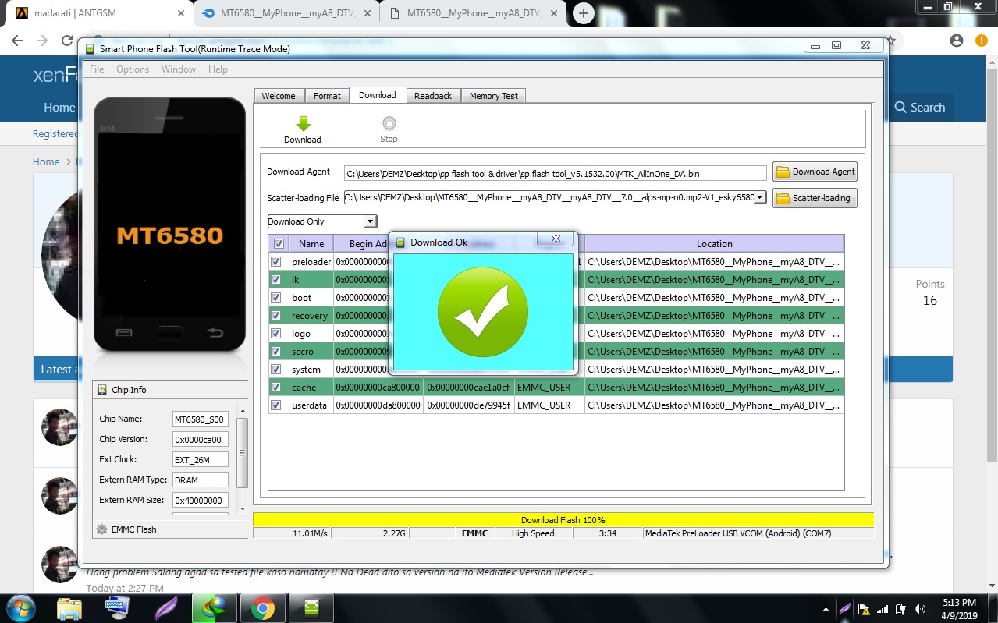Uncheck the userdata partition checkbox
Viewport: 998px width, 623px height.
[x=275, y=405]
